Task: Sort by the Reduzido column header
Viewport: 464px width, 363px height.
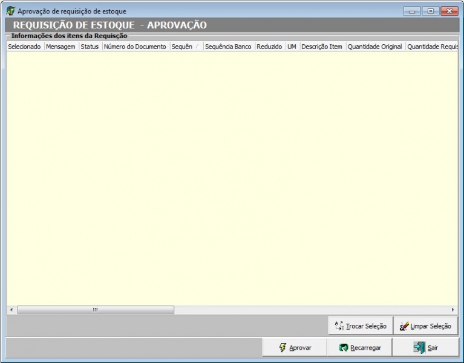Action: coord(269,47)
